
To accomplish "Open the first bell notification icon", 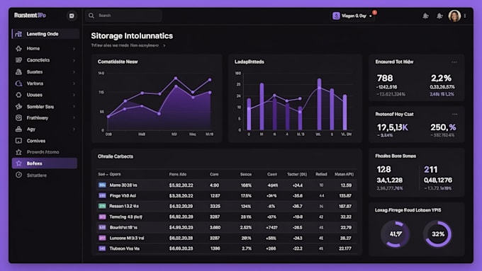I will point(425,16).
